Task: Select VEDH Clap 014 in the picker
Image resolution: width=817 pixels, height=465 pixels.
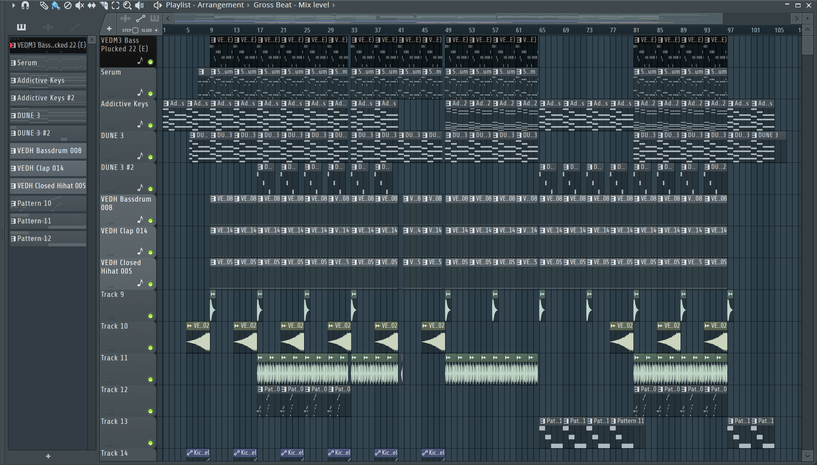Action: point(48,168)
